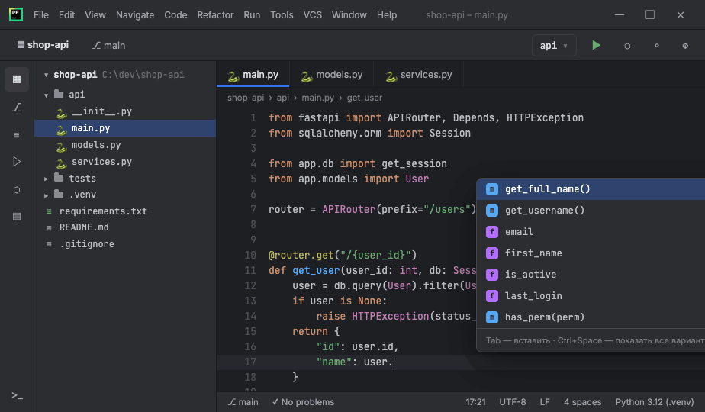Open Search Everywhere magnifier icon
The width and height of the screenshot is (705, 412).
click(x=656, y=46)
